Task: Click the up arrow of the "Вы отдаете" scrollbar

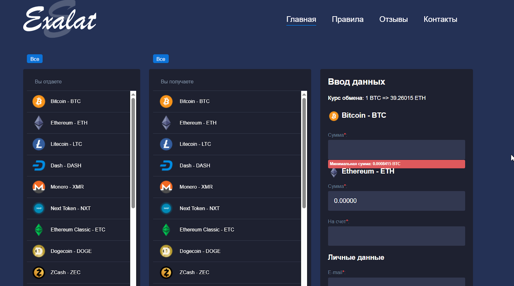Action: tap(133, 94)
